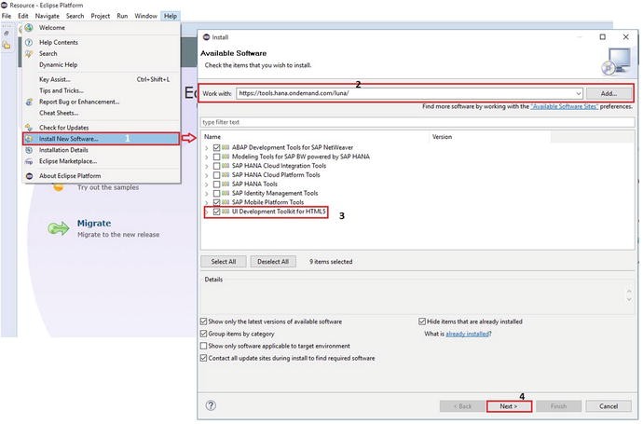This screenshot has height=424, width=643.
Task: Open the Navigate menu
Action: click(x=48, y=16)
